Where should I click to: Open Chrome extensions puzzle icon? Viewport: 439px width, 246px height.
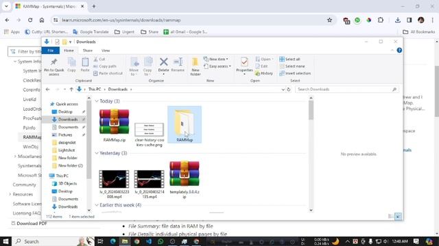[381, 20]
